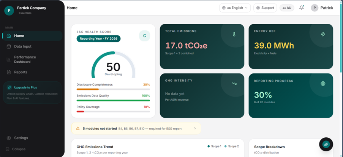The image size is (343, 157).
Task: Open Reports from the sidebar
Action: point(32,72)
